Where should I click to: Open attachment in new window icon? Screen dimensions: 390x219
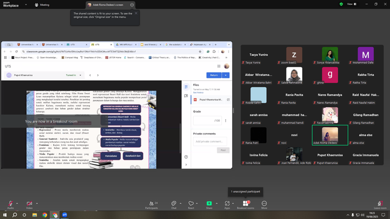tap(228, 100)
